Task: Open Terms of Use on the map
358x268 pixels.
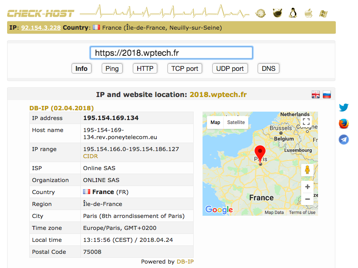Action: pos(302,212)
